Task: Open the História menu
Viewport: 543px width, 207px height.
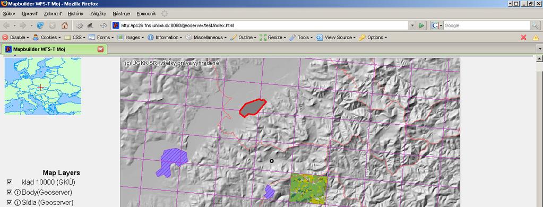Action: tap(75, 14)
